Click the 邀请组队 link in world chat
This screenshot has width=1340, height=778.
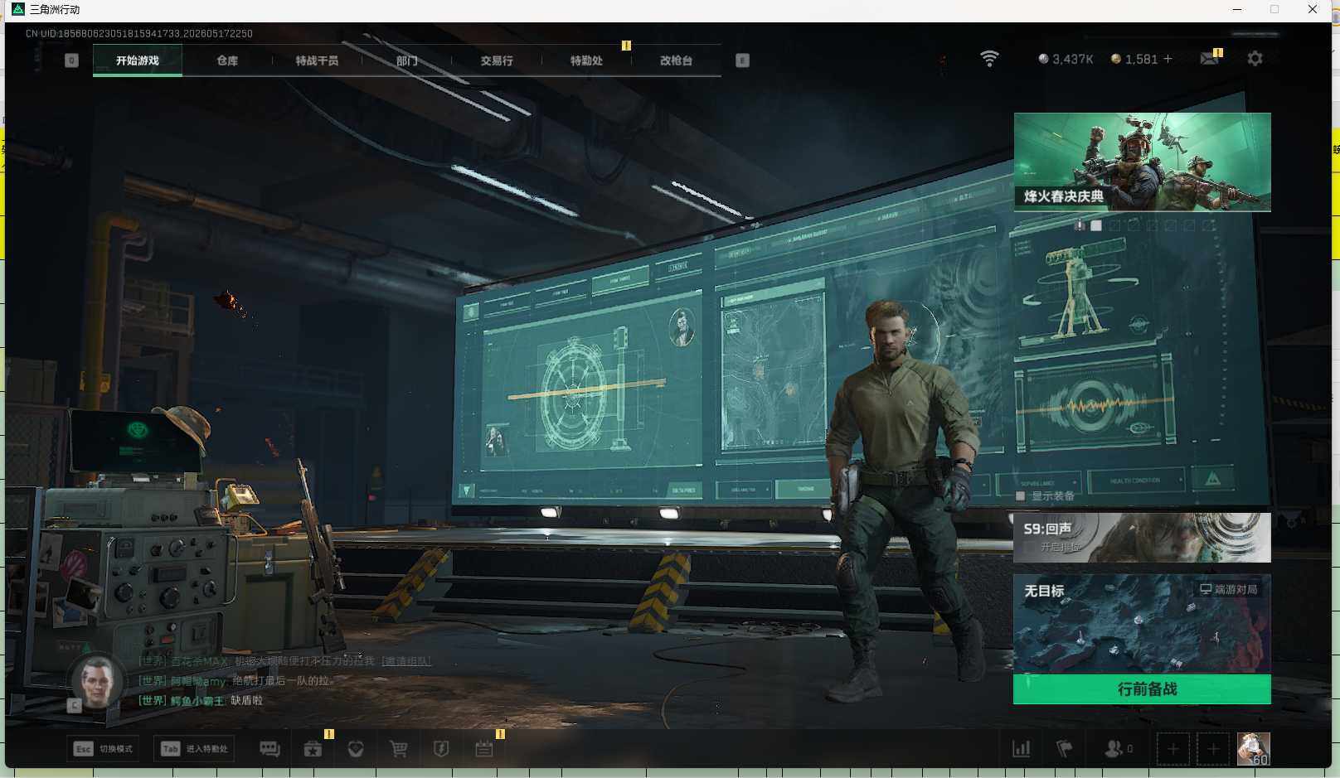(x=405, y=661)
